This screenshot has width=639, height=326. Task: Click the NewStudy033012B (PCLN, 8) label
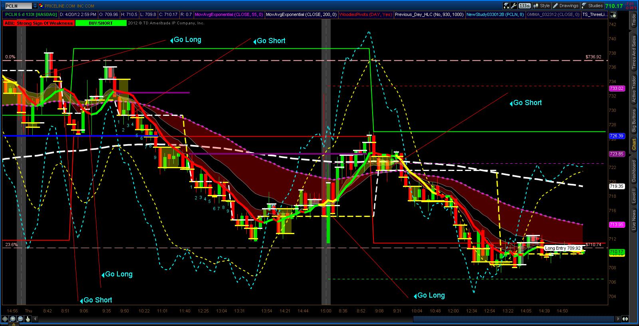click(495, 15)
